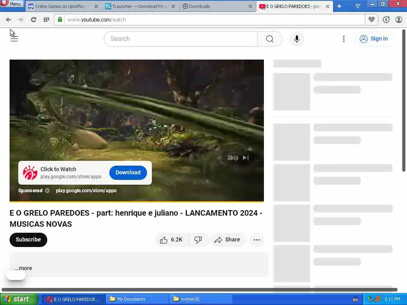Close the E O GRELO PAREDOES tab
Screen dimensions: 407x305
328,6
